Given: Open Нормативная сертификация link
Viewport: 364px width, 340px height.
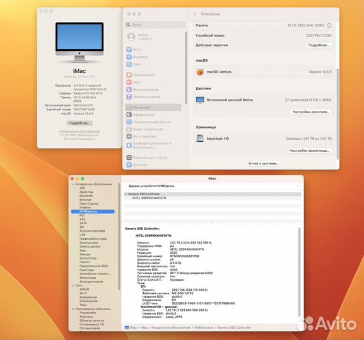Looking at the screenshot, I should point(79,131).
